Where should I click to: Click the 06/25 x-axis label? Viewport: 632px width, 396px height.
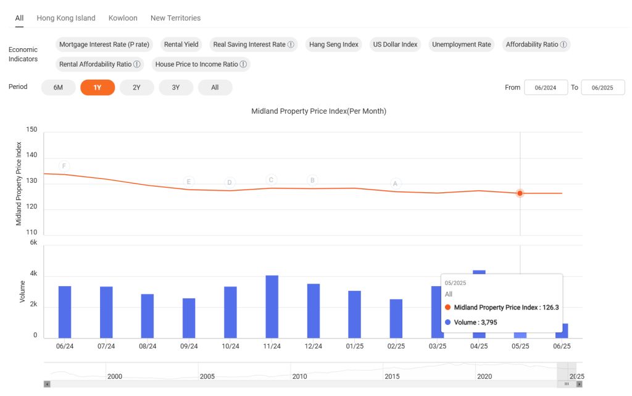click(562, 346)
